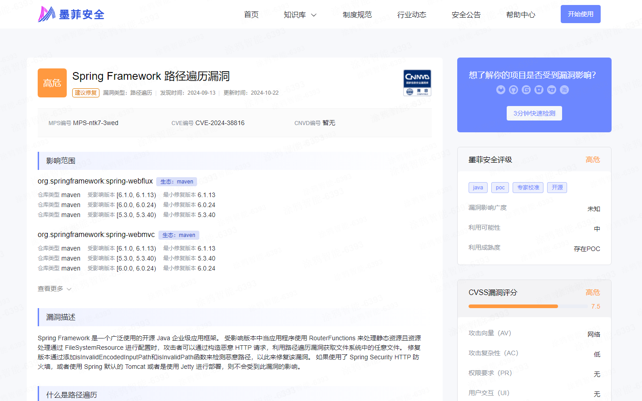Image resolution: width=642 pixels, height=401 pixels.
Task: Select the Gitea teacup icon
Action: point(551,90)
